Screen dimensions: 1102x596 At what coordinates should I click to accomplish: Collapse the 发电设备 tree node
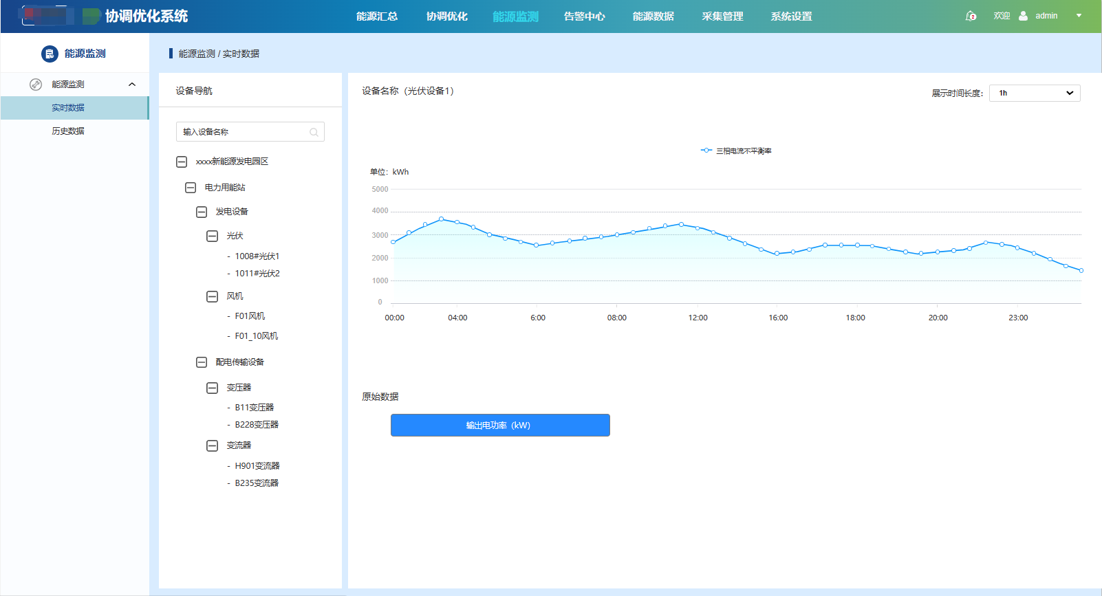pos(202,212)
